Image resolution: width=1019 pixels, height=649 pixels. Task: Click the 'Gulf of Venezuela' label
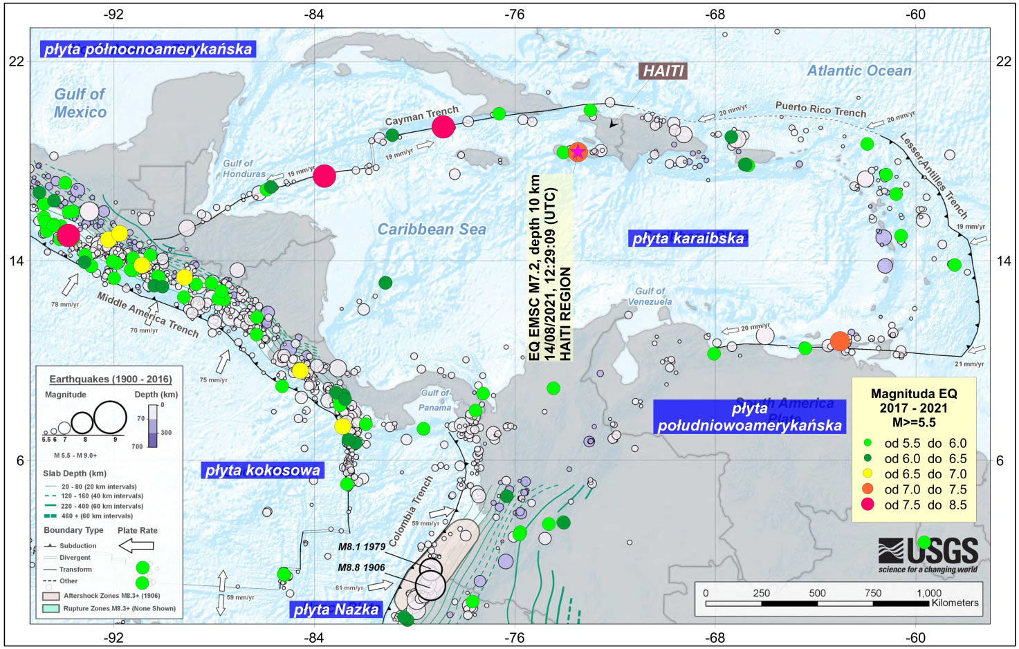coord(650,297)
